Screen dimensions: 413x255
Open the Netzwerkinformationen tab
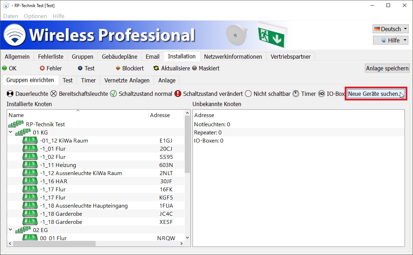tap(233, 57)
